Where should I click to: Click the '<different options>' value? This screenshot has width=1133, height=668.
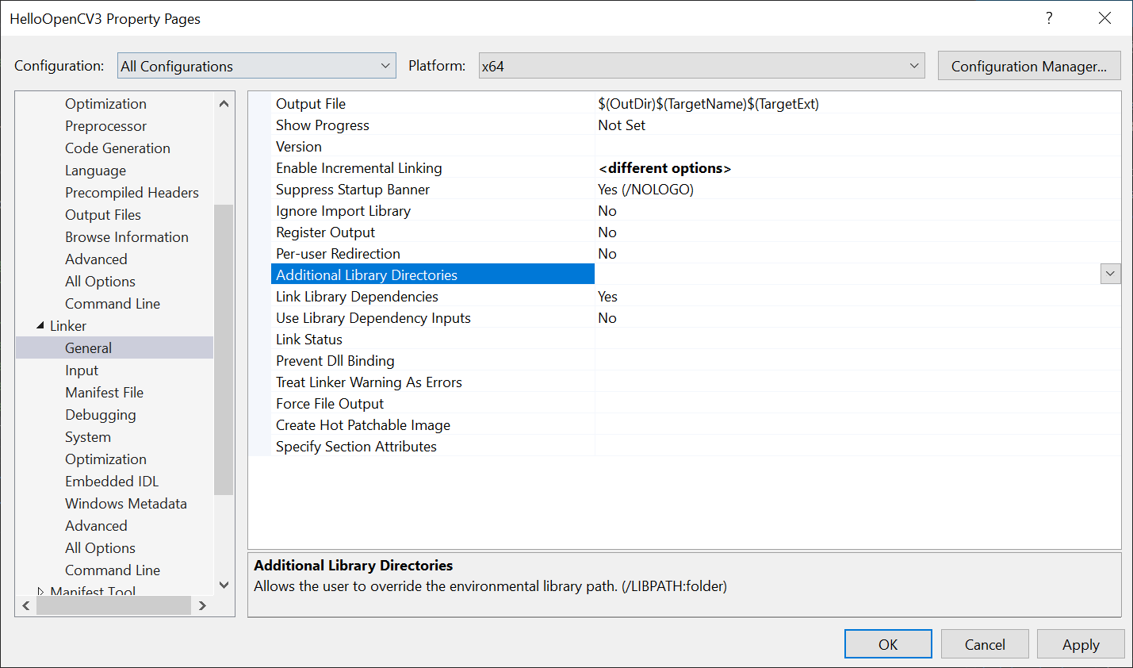click(665, 168)
